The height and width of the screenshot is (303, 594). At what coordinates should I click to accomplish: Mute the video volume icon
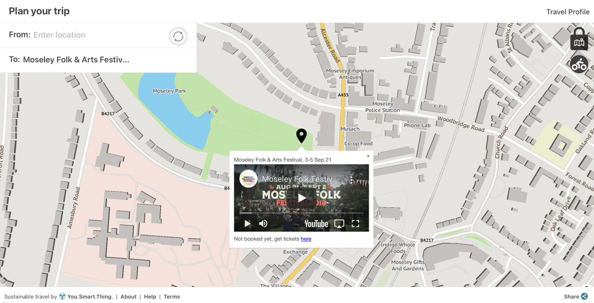coord(263,224)
